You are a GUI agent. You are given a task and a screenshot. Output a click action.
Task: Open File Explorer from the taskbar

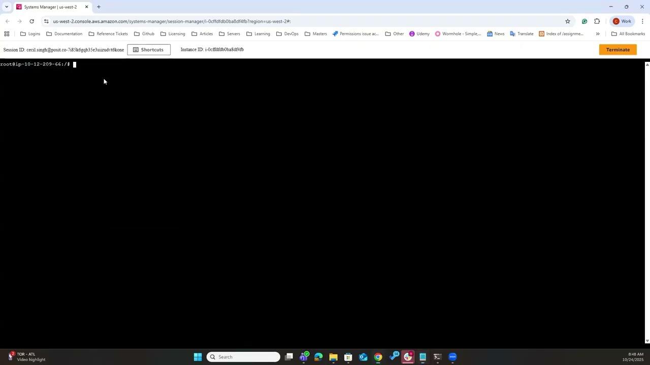coord(333,357)
